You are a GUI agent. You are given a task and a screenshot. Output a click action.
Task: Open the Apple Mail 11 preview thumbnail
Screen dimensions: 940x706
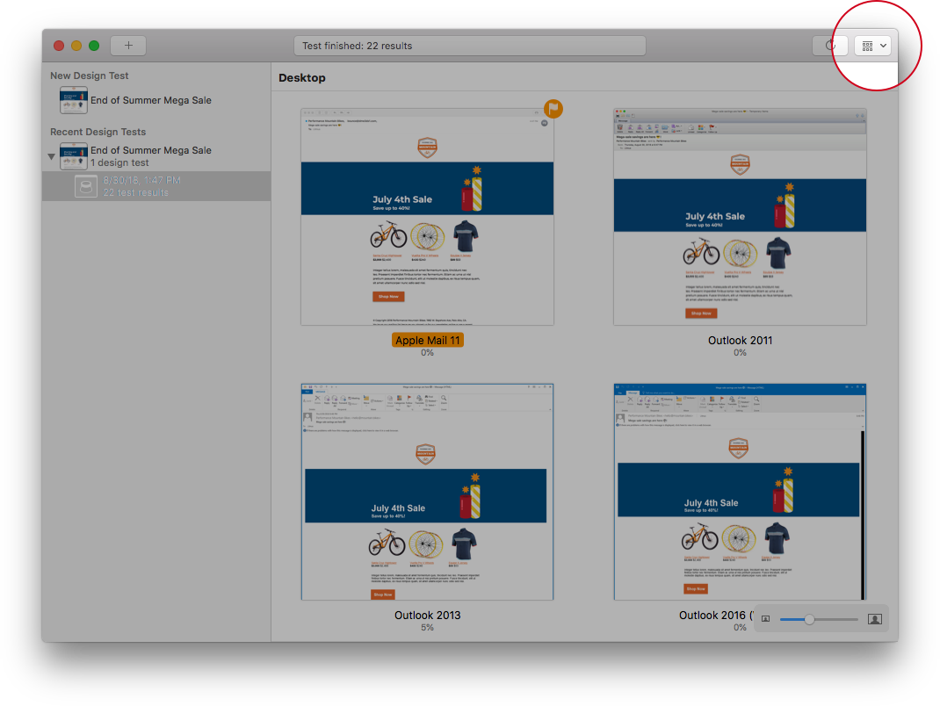click(427, 216)
